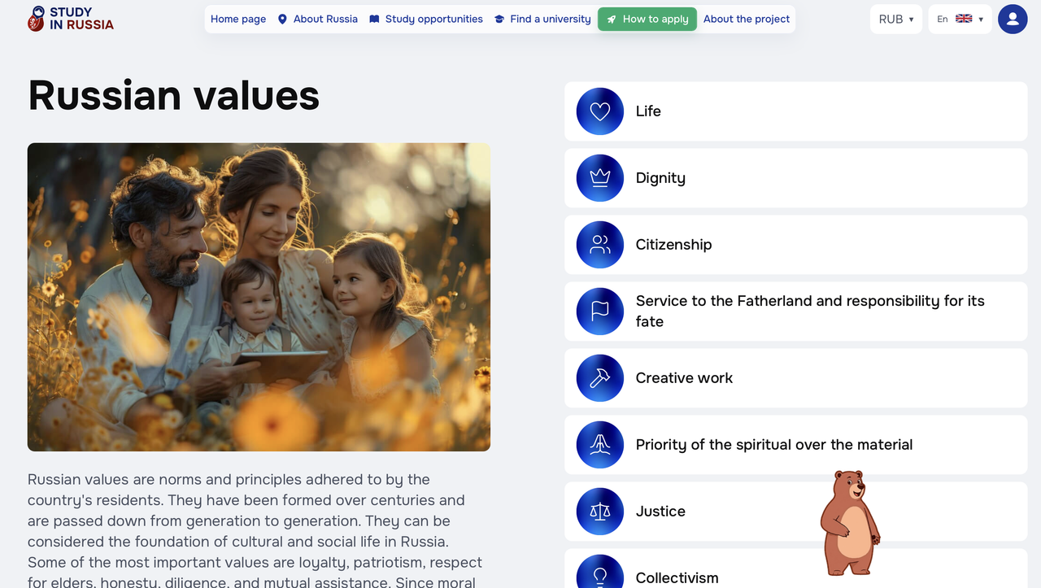
Task: Open the user profile icon
Action: point(1013,19)
